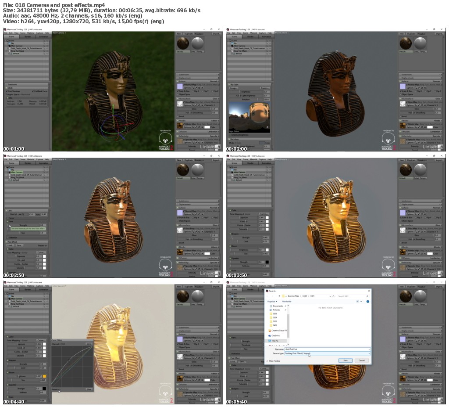This screenshot has width=449, height=407.
Task: Click Normal Map magnifier icon in 00:01:00 frame
Action: (193, 88)
